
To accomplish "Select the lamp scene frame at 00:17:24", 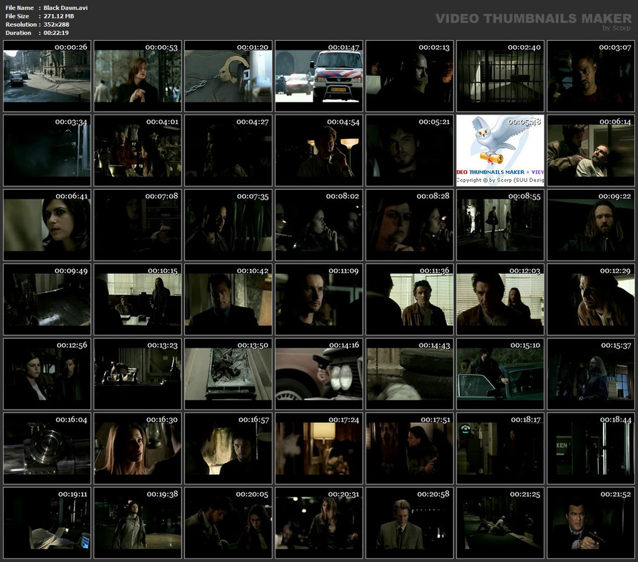I will 319,448.
